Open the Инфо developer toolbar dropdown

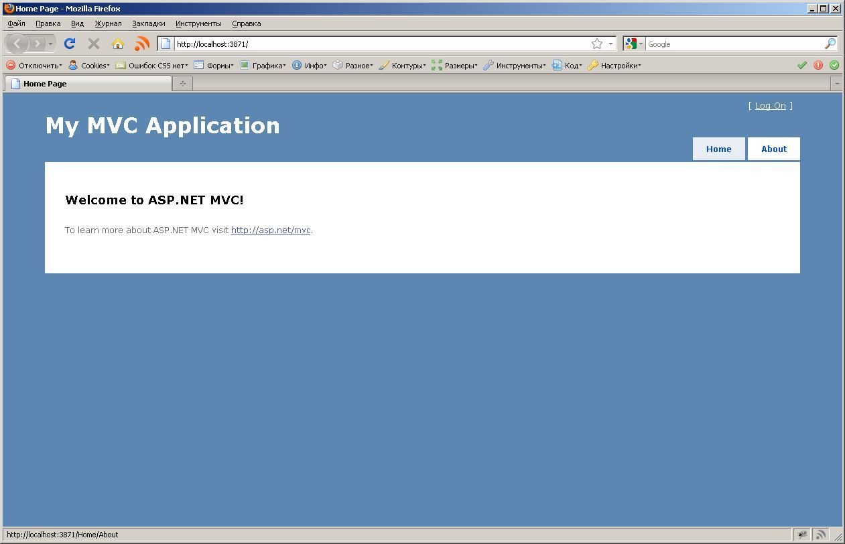(310, 66)
